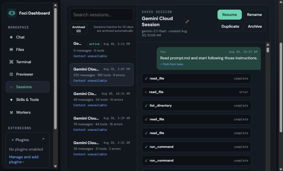Click the Rename button

254,15
